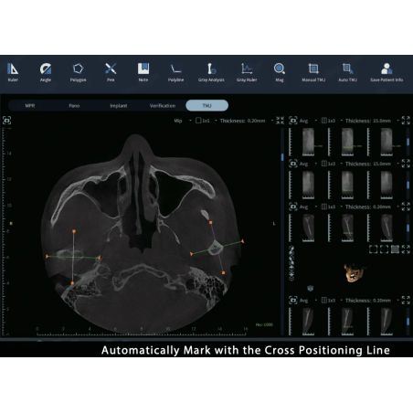Capture screenshot of the axial view
Viewport: 413px width, 413px height.
pyautogui.click(x=6, y=121)
